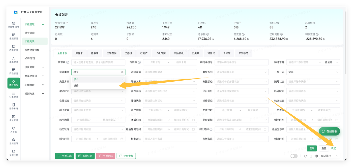Viewport: 353px width, 167px height.
Task: Click help icon beside 总余额
Action: [x=208, y=34]
